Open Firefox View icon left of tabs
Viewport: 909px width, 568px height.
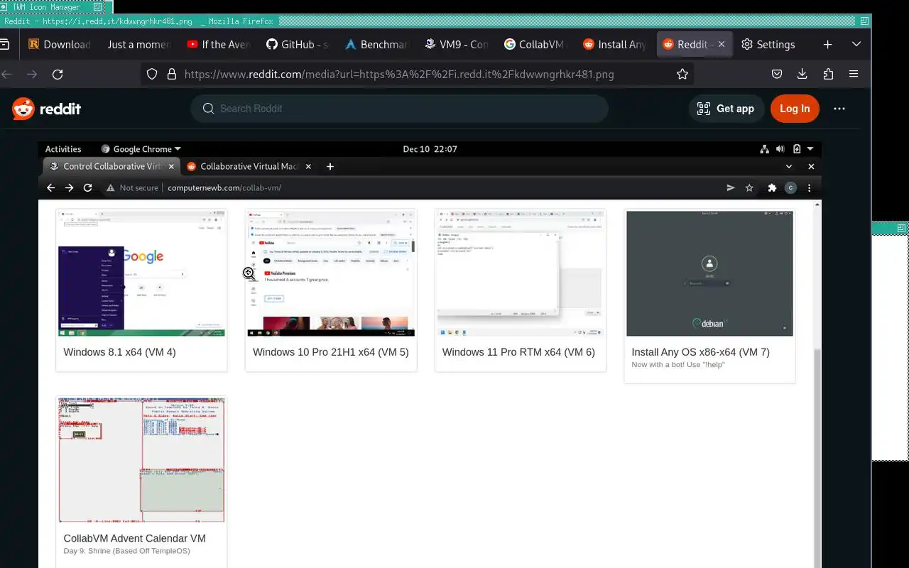[x=5, y=44]
